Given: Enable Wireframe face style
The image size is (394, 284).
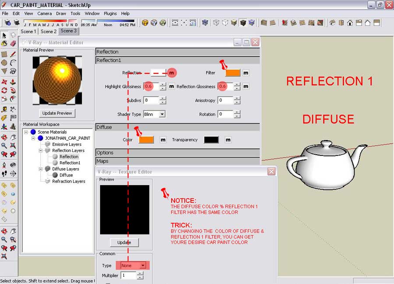Looking at the screenshot, I should [x=216, y=23].
